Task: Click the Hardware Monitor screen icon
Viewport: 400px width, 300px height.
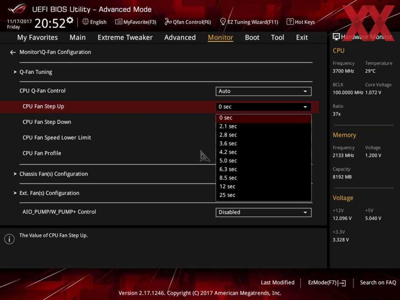Action: tap(336, 37)
